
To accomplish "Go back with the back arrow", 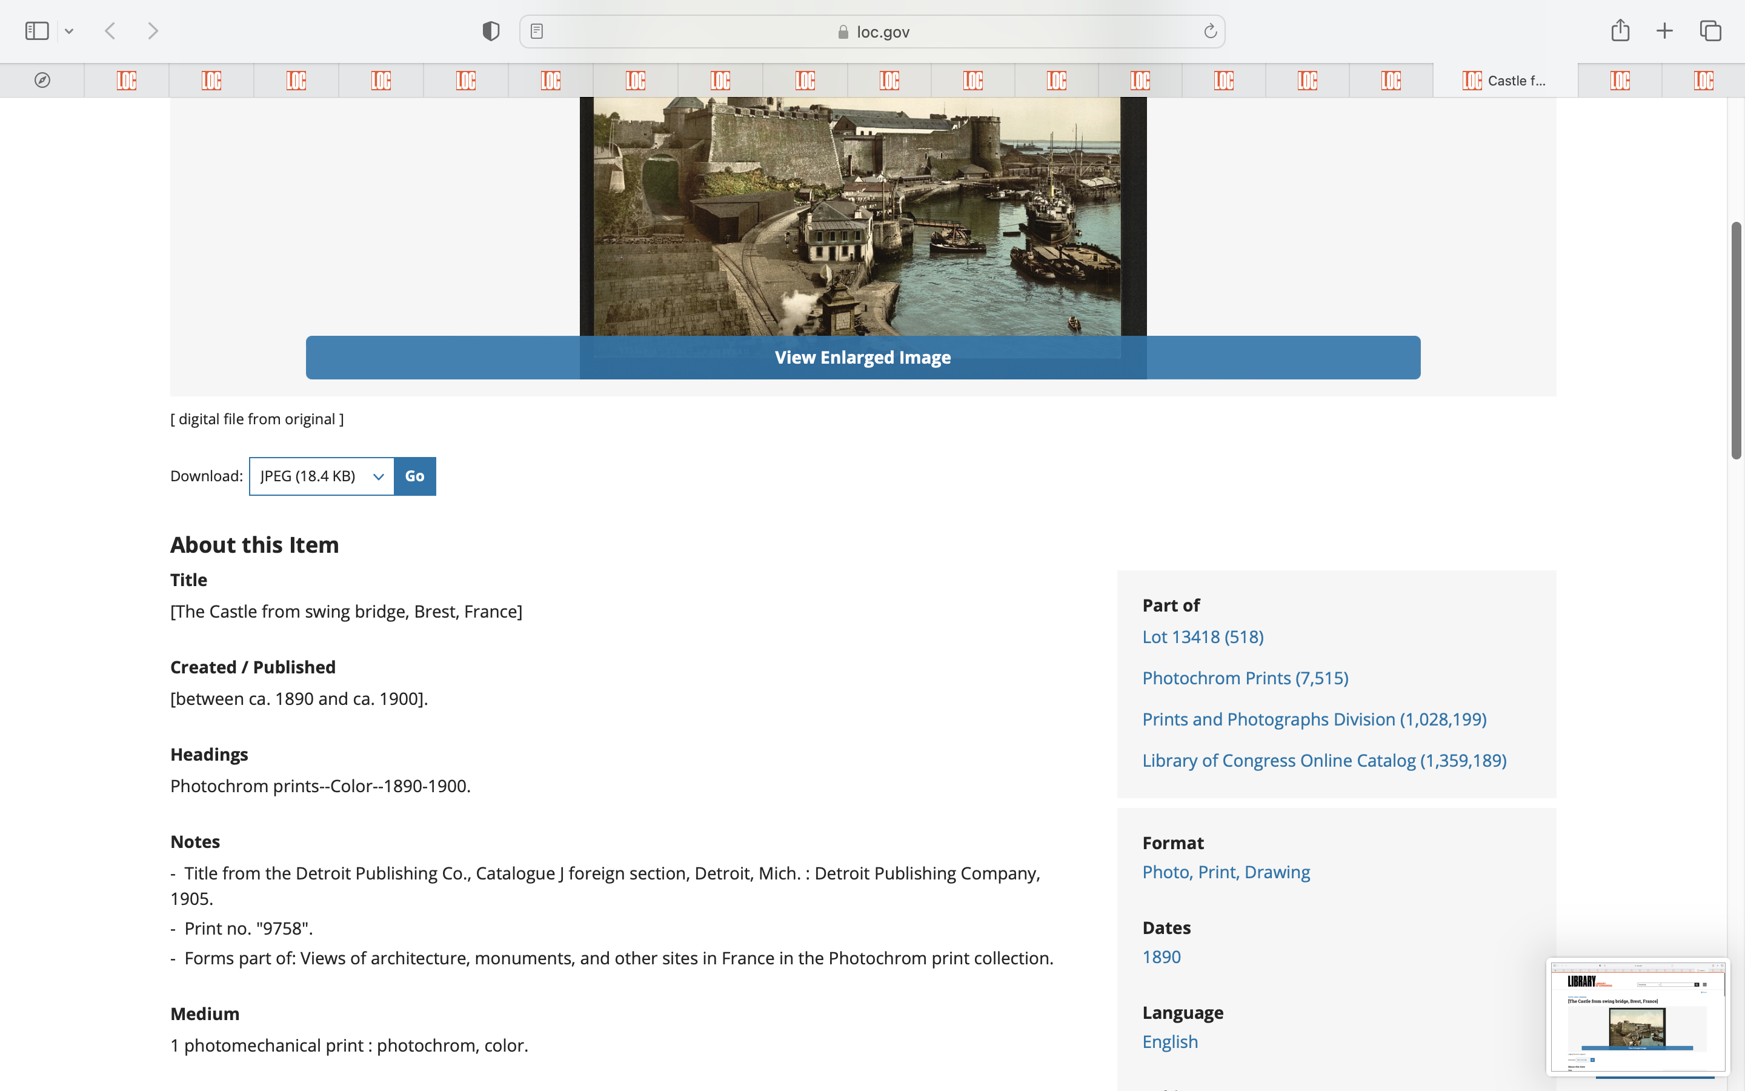I will pyautogui.click(x=110, y=31).
